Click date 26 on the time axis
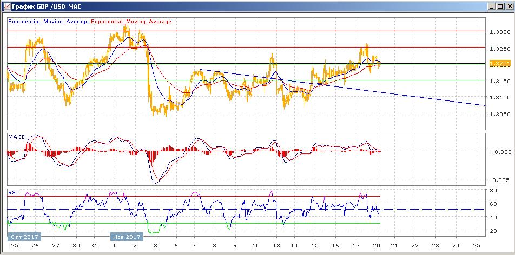 (35, 245)
